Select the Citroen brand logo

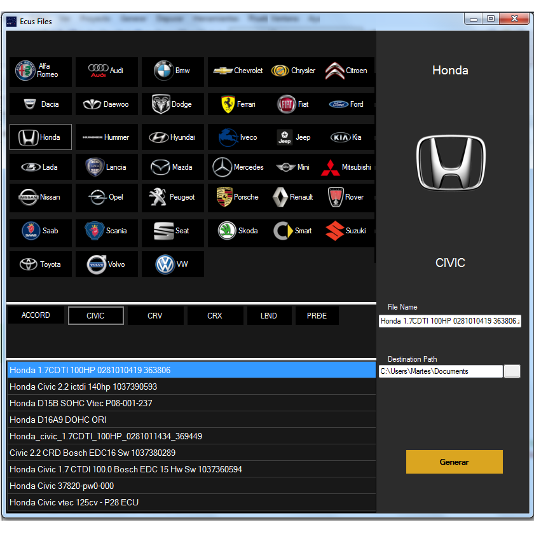tap(335, 71)
